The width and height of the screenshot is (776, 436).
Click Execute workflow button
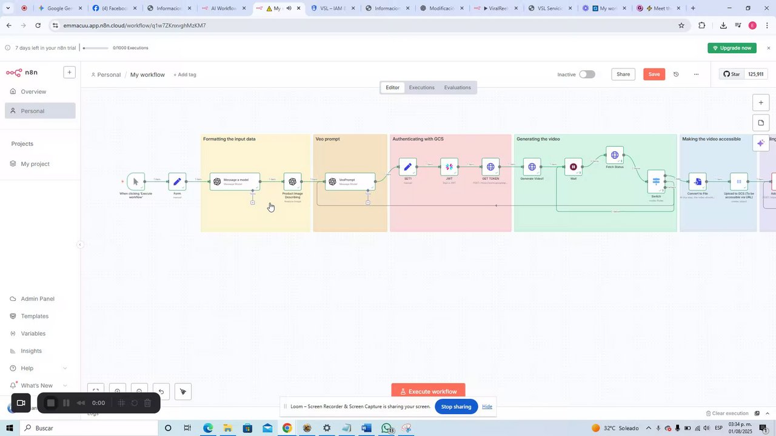pos(428,391)
